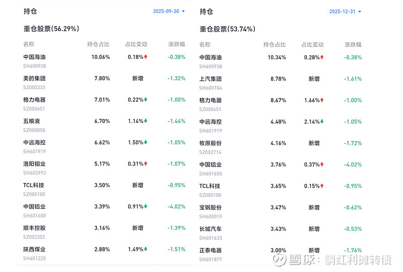Click the 0.28% ratio change value
Viewport: 403px width, 272px height.
(x=312, y=57)
